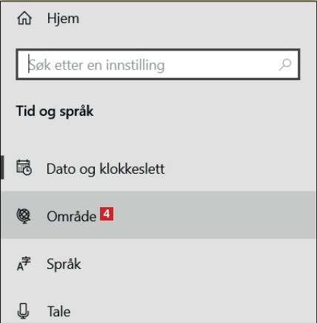Click blank space right of Språk label
The image size is (317, 323).
click(198, 264)
